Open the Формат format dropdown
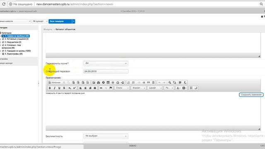 point(138,88)
